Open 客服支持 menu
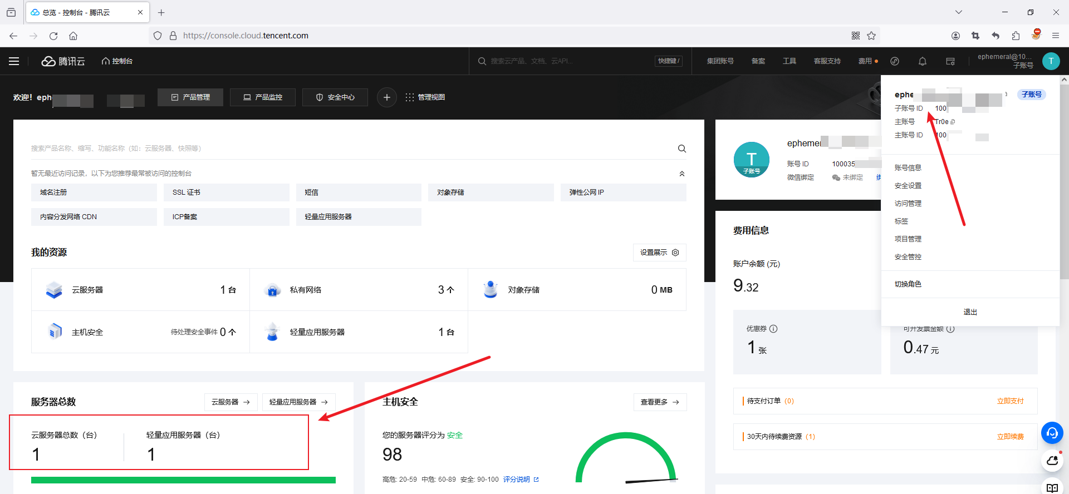 827,61
